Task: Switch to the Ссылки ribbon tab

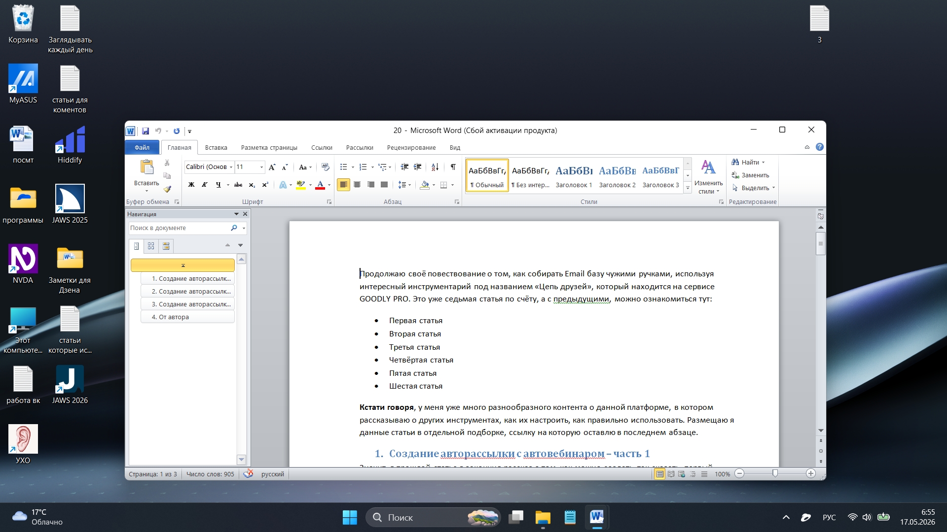Action: [322, 147]
